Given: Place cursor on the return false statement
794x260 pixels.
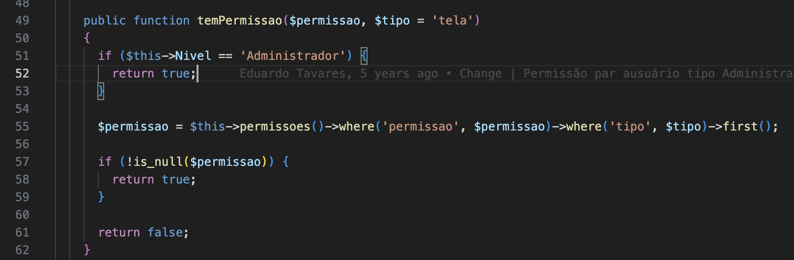Looking at the screenshot, I should (x=143, y=233).
